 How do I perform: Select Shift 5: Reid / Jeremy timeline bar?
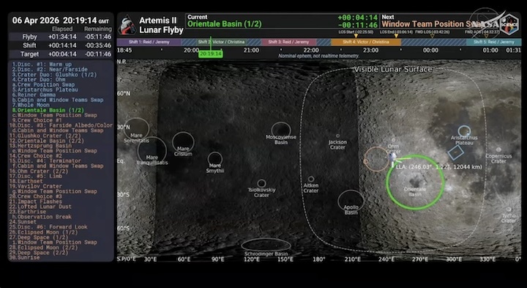(494, 42)
